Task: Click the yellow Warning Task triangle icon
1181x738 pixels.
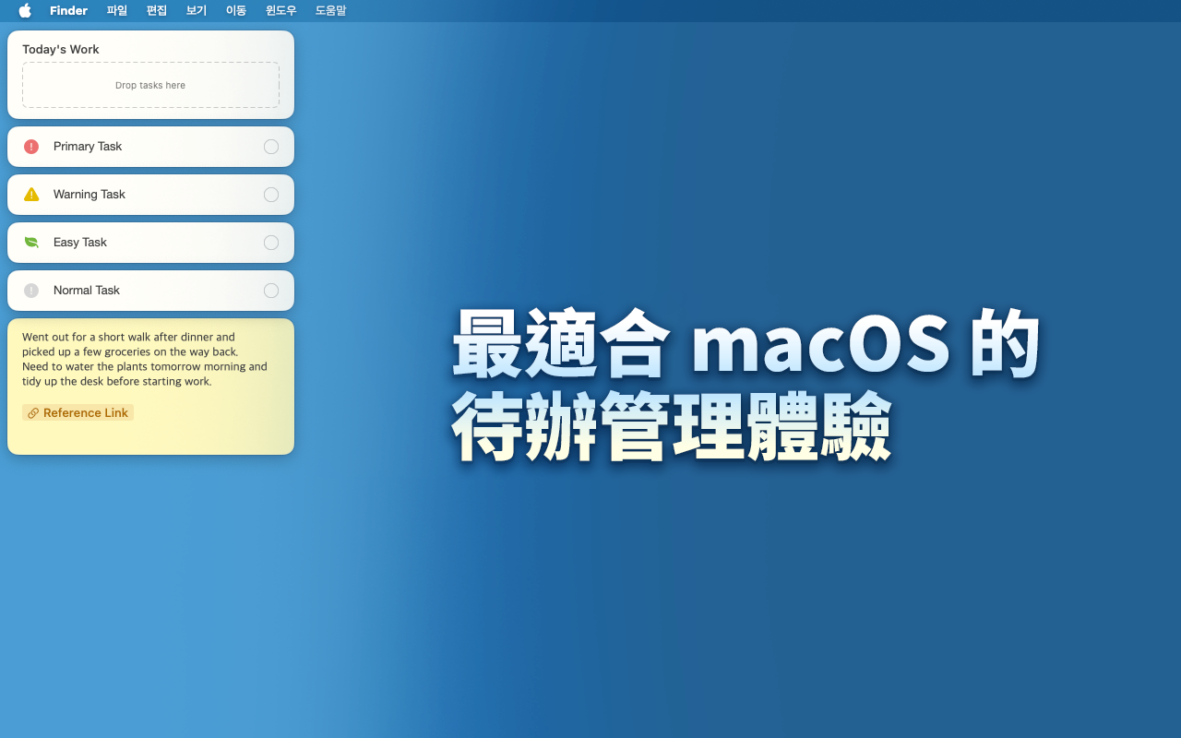Action: (x=31, y=195)
